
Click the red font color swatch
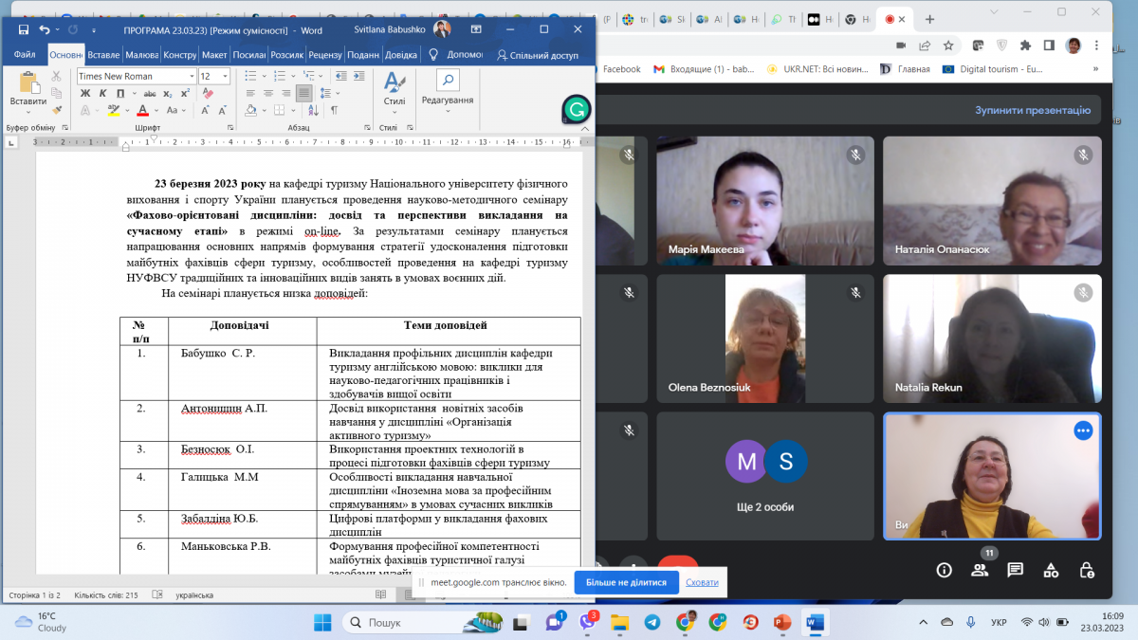[x=142, y=111]
